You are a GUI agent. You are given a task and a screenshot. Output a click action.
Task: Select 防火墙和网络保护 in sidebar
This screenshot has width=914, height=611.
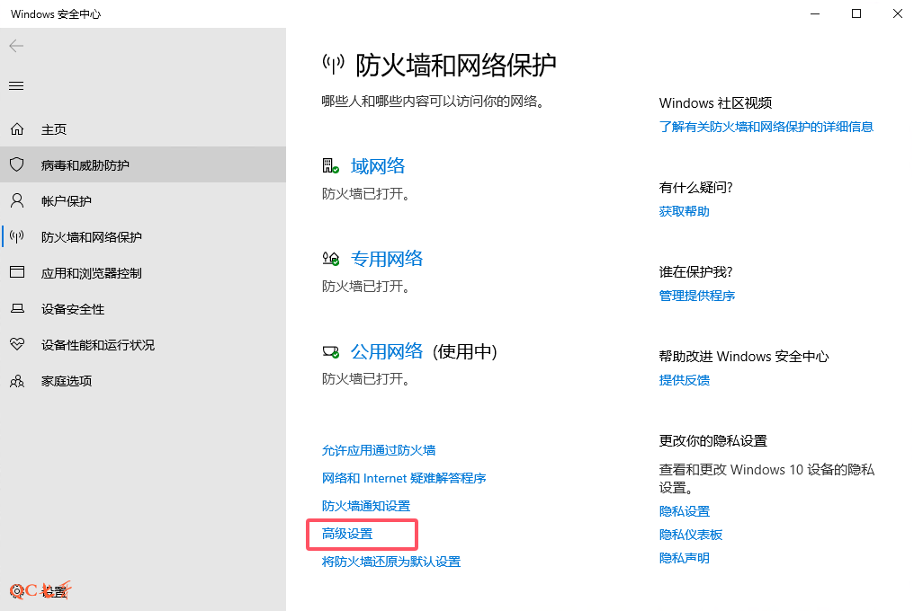91,237
